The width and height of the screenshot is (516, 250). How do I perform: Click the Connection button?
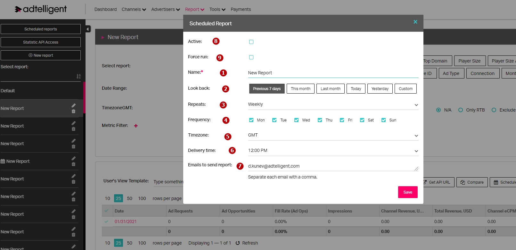click(482, 73)
